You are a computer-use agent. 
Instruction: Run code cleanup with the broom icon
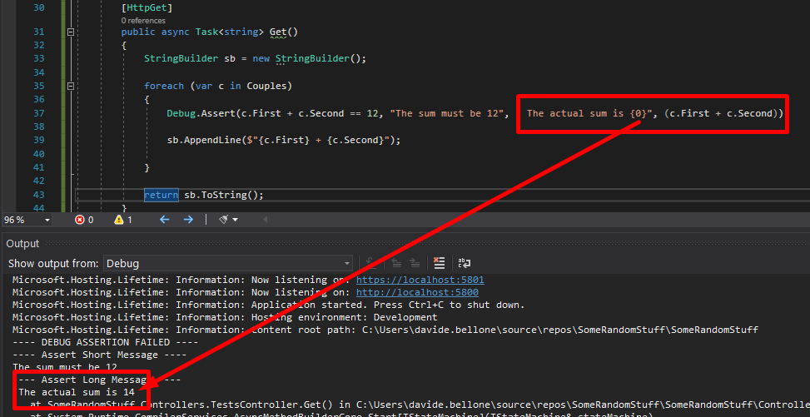222,220
